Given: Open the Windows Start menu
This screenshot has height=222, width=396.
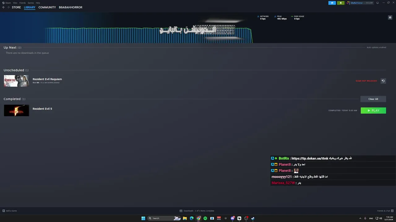Looking at the screenshot, I should coord(143,218).
